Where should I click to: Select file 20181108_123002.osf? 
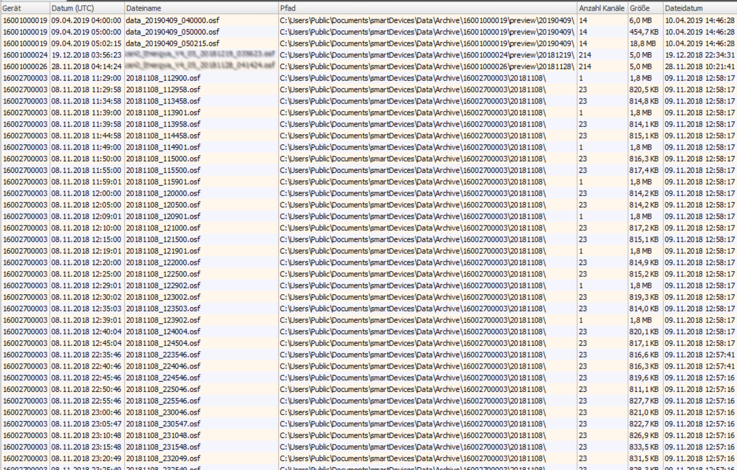(x=163, y=297)
